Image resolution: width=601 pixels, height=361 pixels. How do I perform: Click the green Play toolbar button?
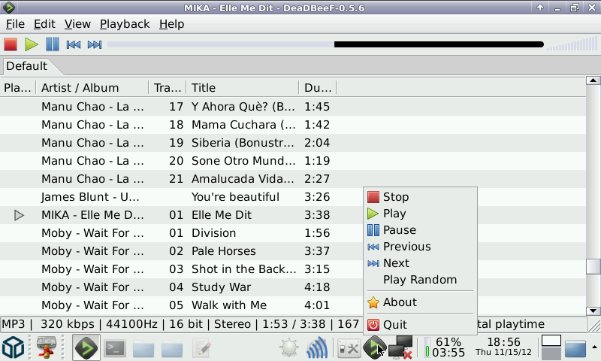(x=32, y=44)
